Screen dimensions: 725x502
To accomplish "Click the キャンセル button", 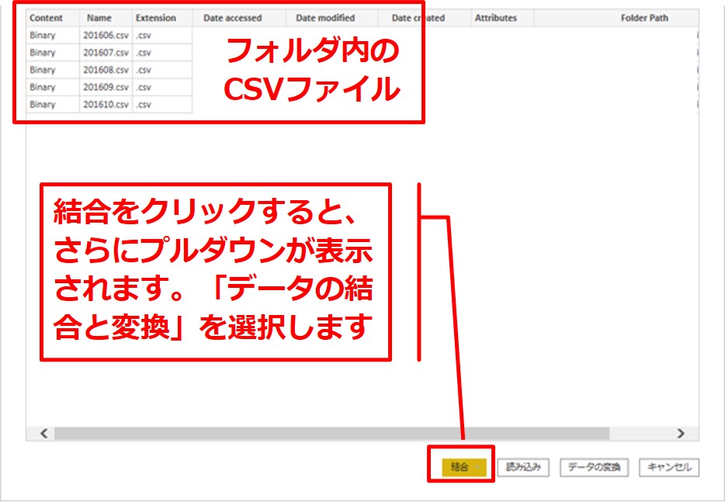I will [669, 467].
